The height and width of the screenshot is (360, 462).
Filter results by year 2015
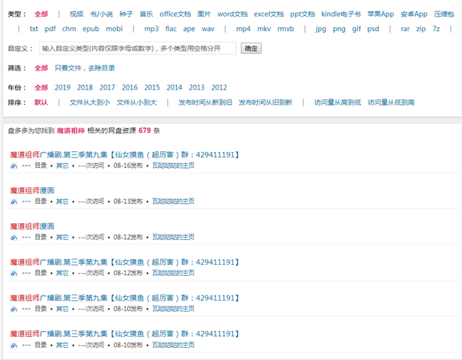[x=152, y=87]
